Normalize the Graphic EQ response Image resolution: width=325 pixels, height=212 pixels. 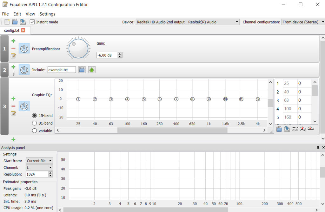tap(302, 129)
